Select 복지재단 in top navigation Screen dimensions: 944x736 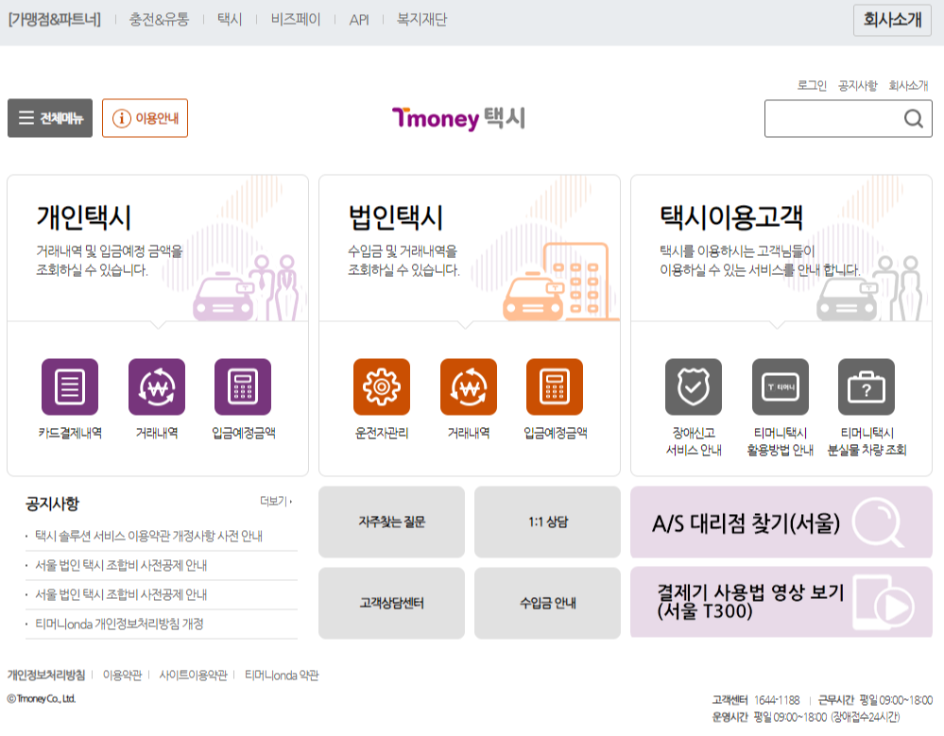421,20
